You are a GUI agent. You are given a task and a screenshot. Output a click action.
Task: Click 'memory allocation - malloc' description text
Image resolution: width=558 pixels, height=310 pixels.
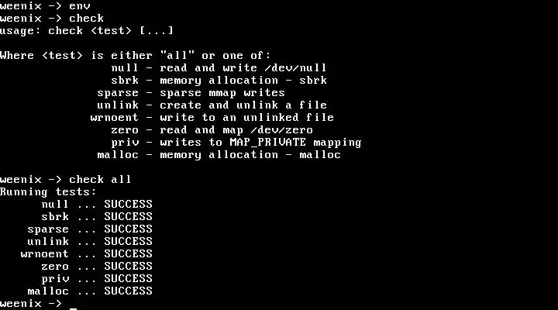[250, 155]
